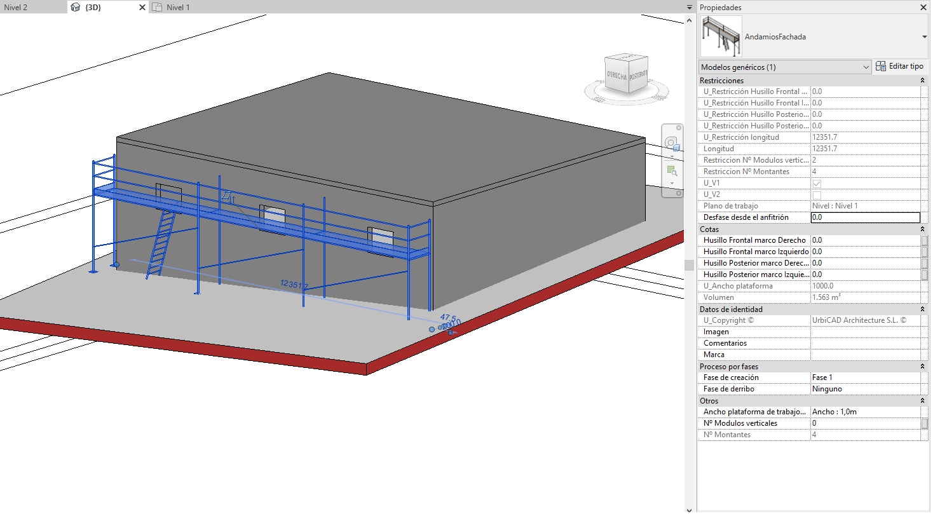The height and width of the screenshot is (516, 933).
Task: Click the Desfase desde el anfitrión value field
Action: 864,217
